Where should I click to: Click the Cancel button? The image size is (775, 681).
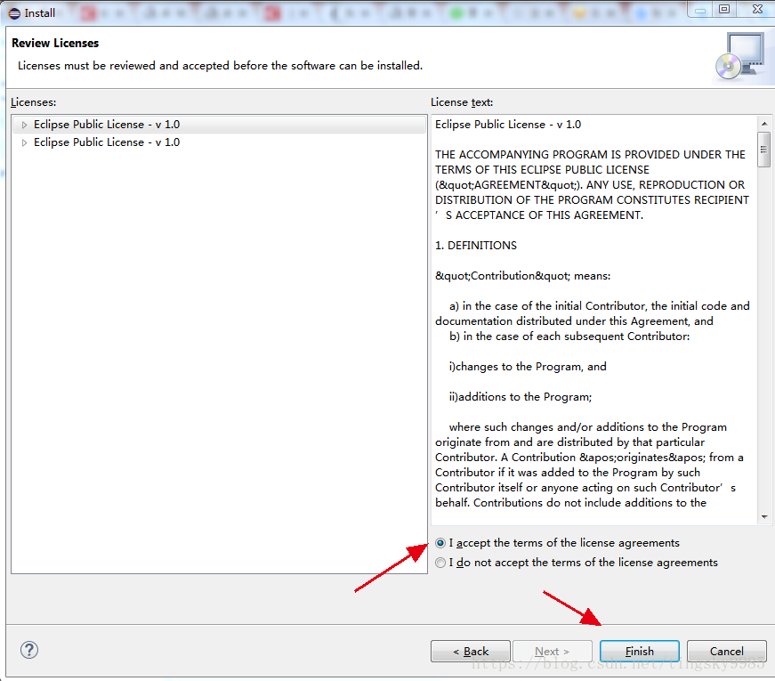(727, 651)
